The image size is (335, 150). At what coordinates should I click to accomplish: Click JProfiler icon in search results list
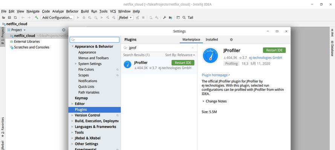tap(127, 64)
